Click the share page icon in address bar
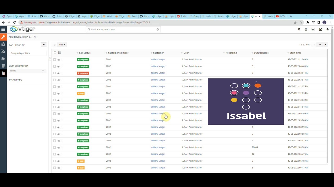 (295, 23)
